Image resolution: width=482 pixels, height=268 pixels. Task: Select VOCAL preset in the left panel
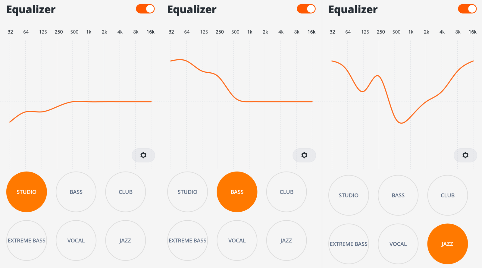coord(76,241)
